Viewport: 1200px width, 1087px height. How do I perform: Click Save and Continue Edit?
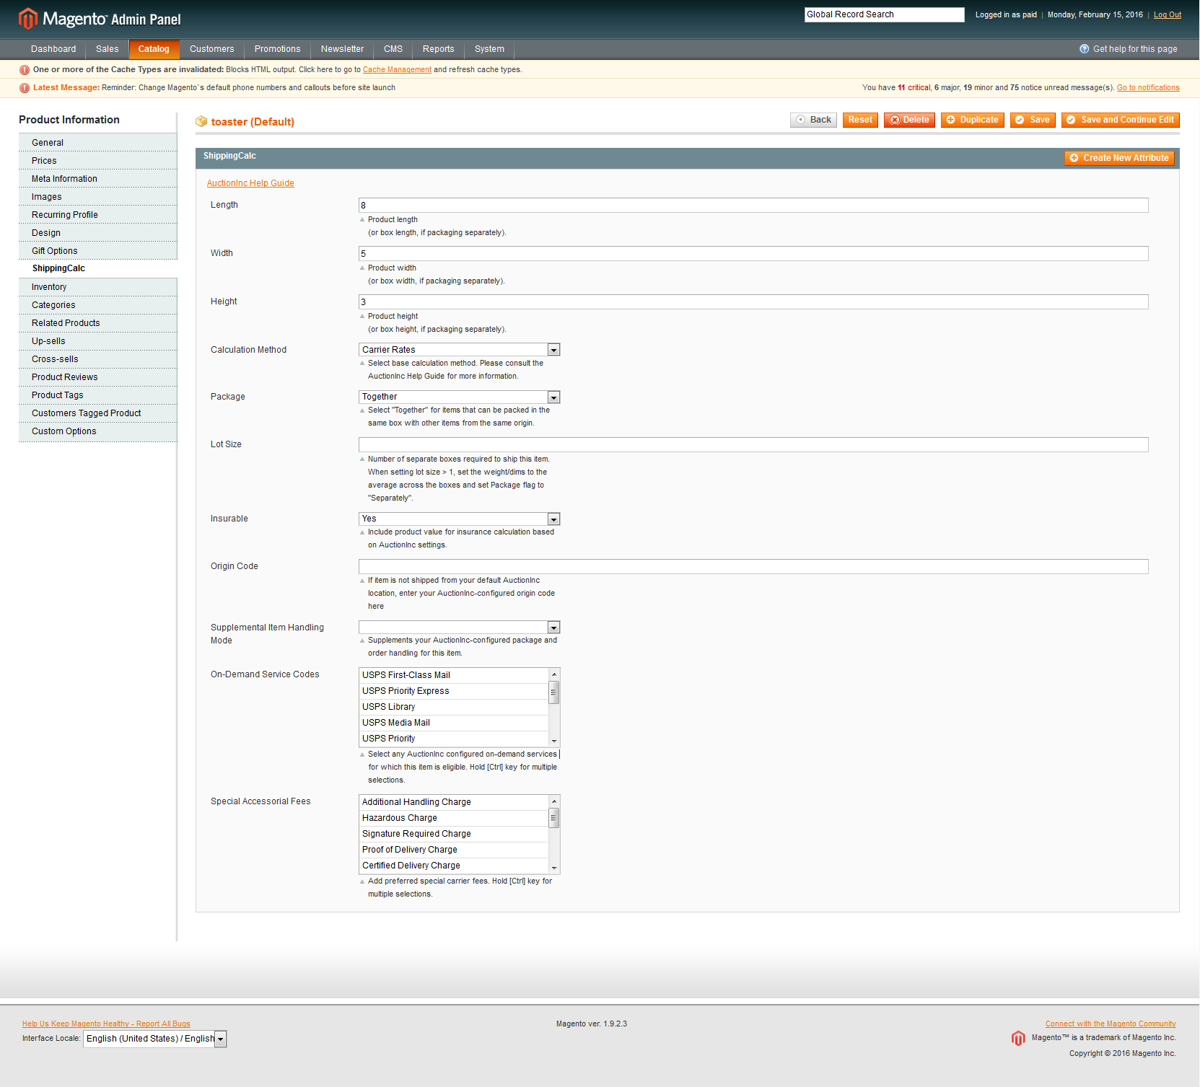click(1120, 120)
